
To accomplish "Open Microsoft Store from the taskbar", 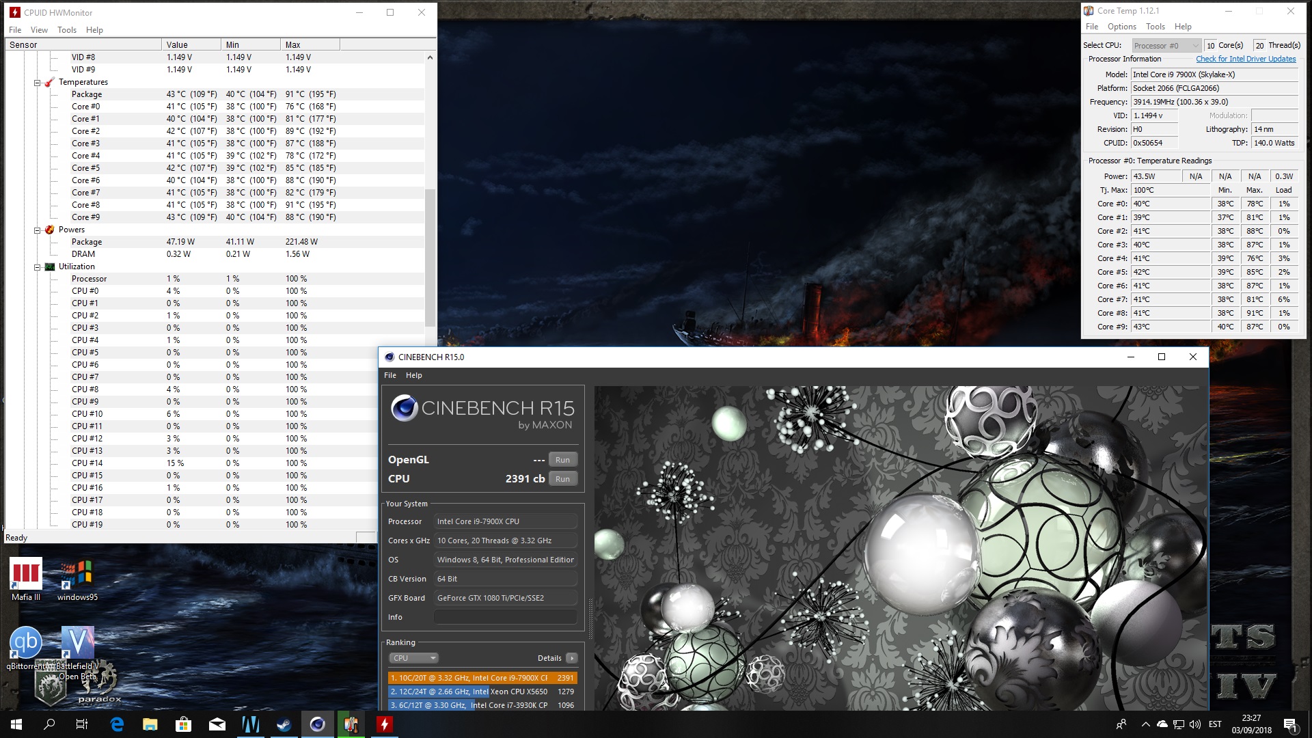I will (x=183, y=724).
